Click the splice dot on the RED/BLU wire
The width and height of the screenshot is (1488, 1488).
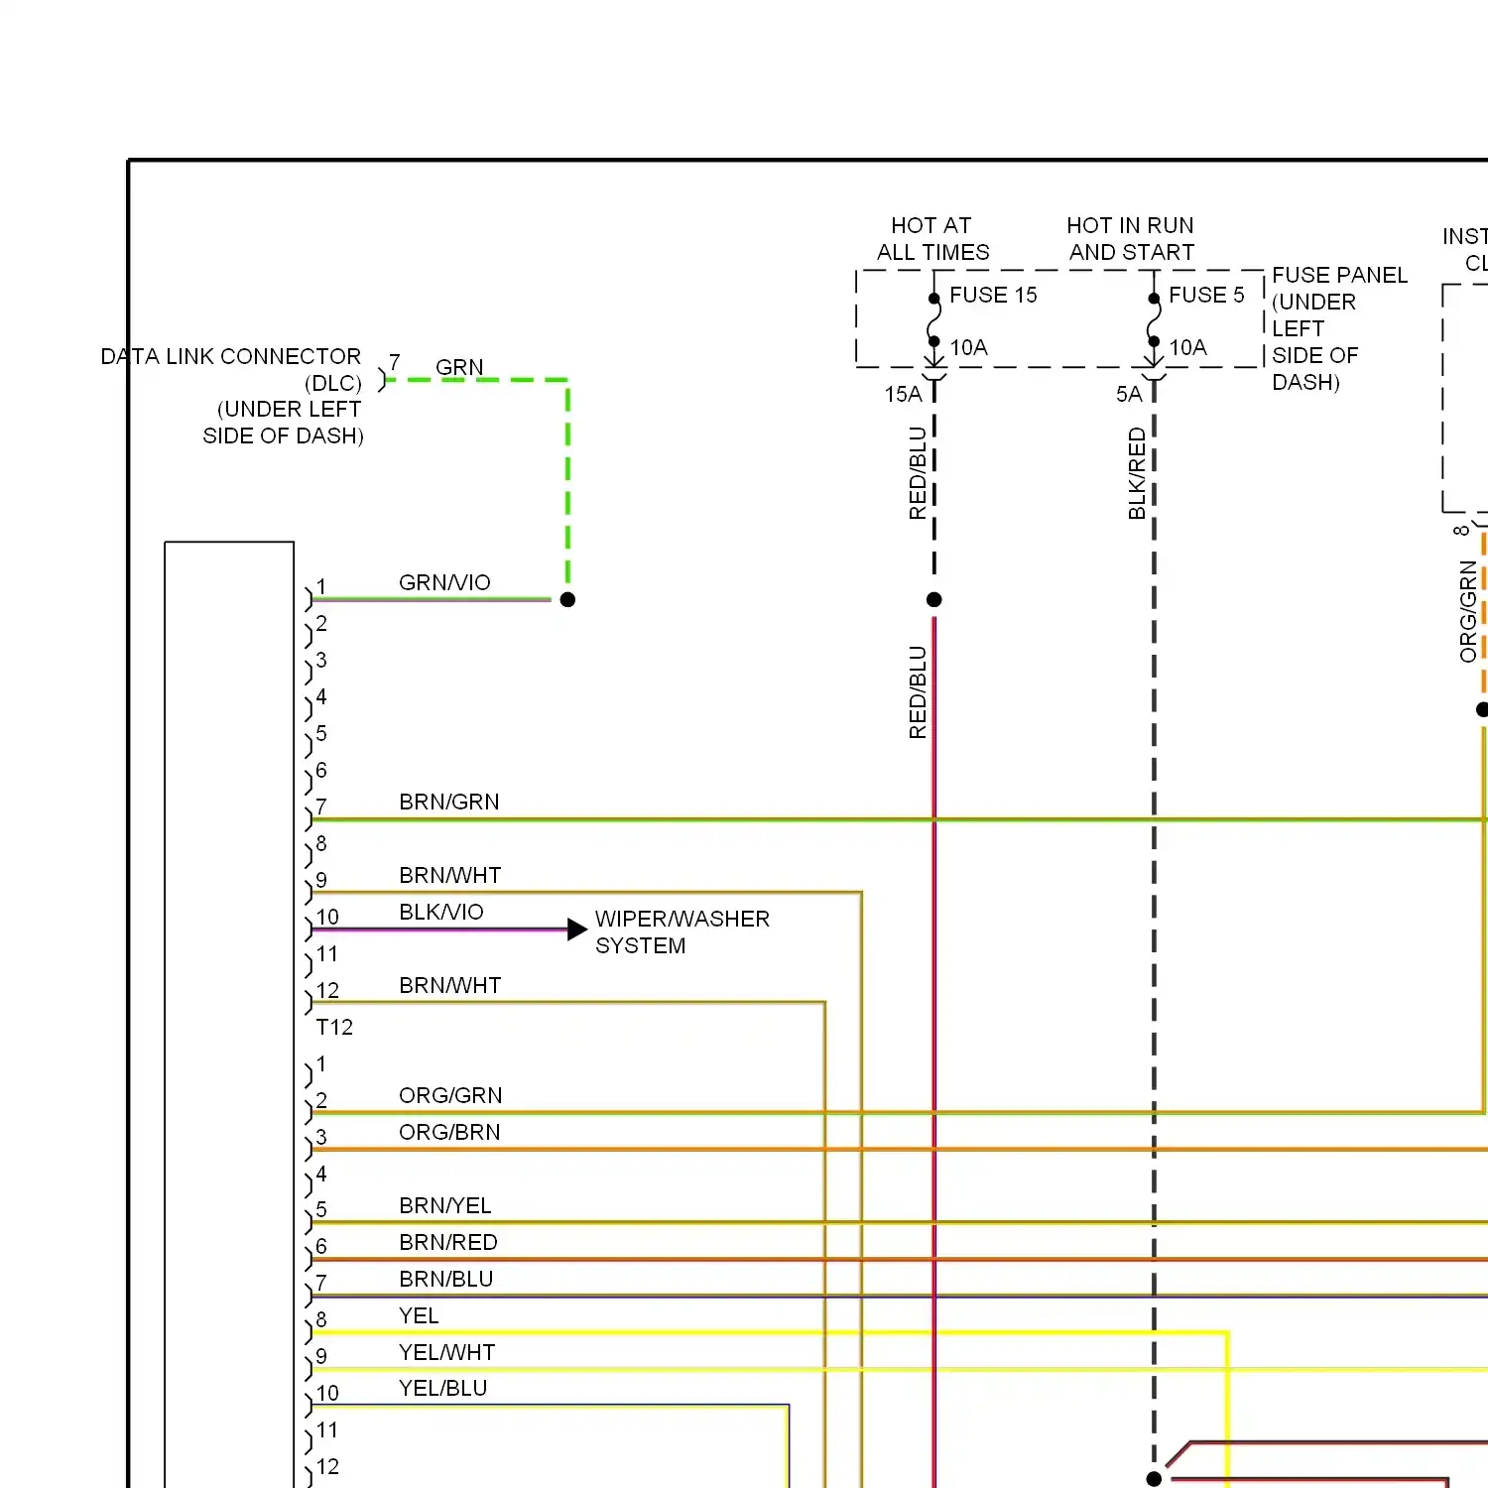point(933,599)
